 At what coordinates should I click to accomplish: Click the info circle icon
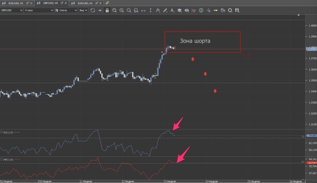(201, 10)
